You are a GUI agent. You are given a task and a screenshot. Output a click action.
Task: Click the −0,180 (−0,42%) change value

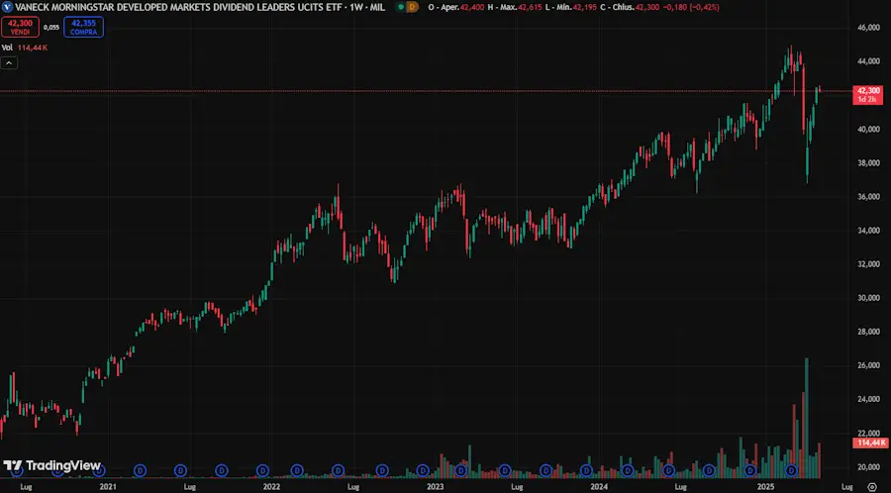click(691, 7)
